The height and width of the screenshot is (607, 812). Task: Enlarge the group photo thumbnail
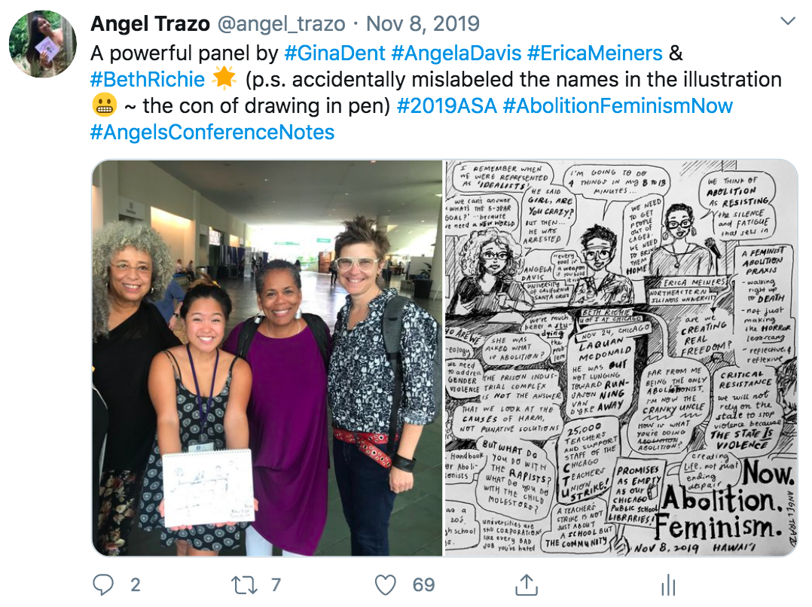pos(267,358)
